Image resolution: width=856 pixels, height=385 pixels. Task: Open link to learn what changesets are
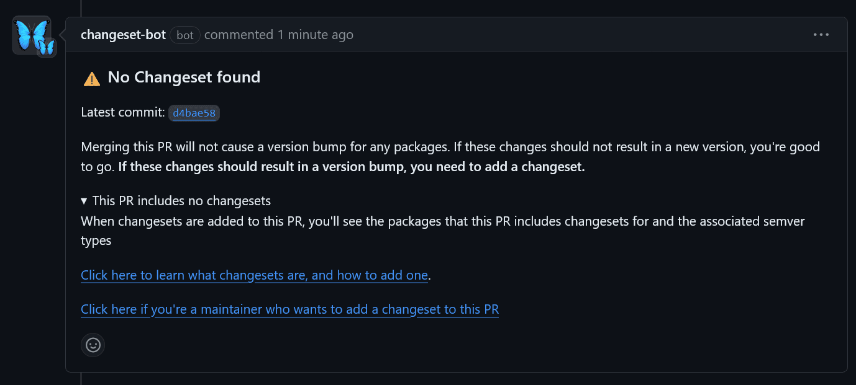click(254, 275)
